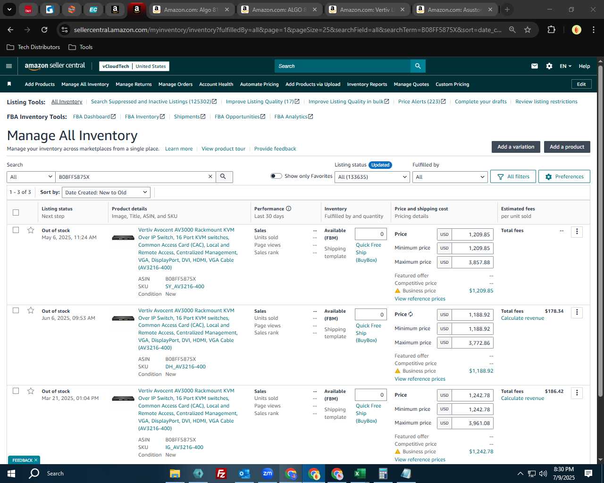Image resolution: width=604 pixels, height=483 pixels.
Task: Open Zoom from the taskbar
Action: (x=268, y=474)
